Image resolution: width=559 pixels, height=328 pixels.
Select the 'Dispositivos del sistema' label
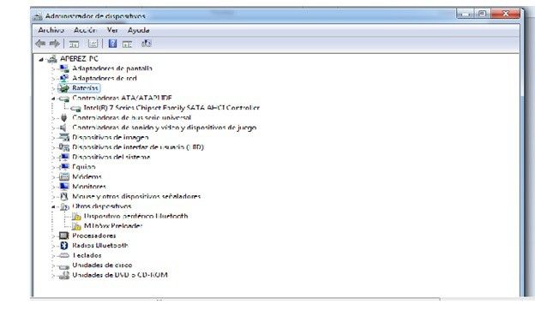pos(111,157)
